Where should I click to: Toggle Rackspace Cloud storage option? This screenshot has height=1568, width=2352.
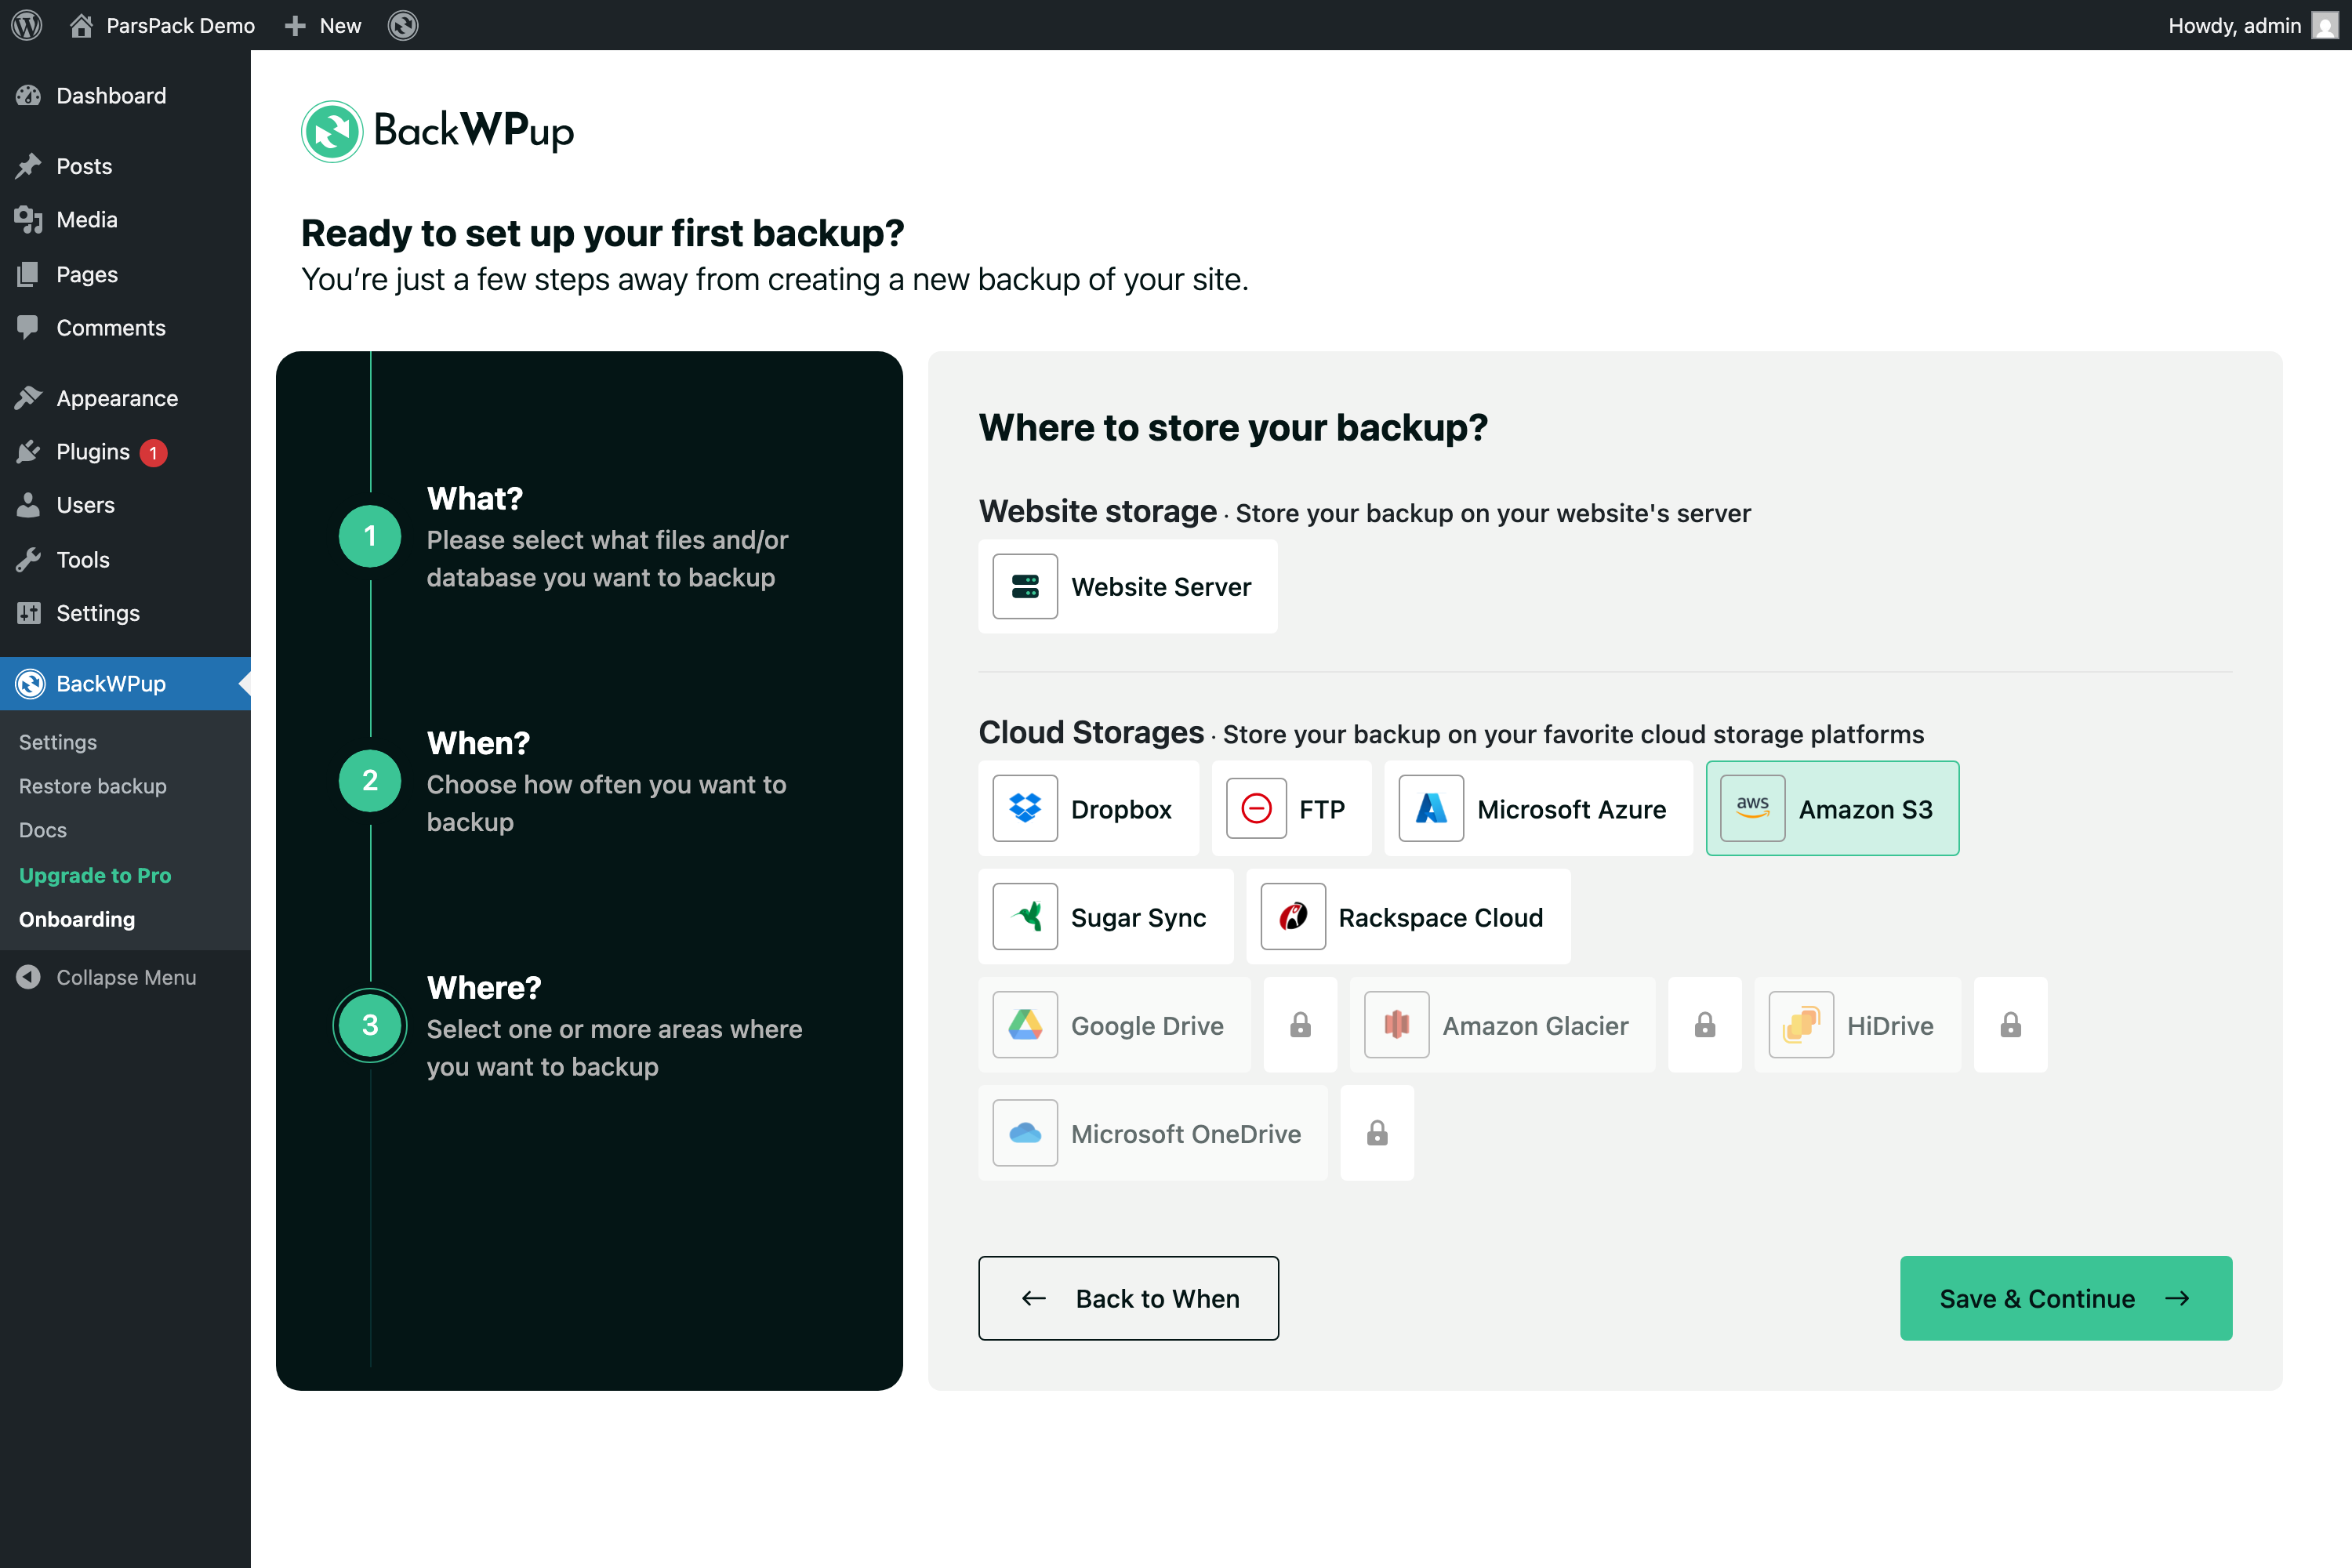point(1408,917)
